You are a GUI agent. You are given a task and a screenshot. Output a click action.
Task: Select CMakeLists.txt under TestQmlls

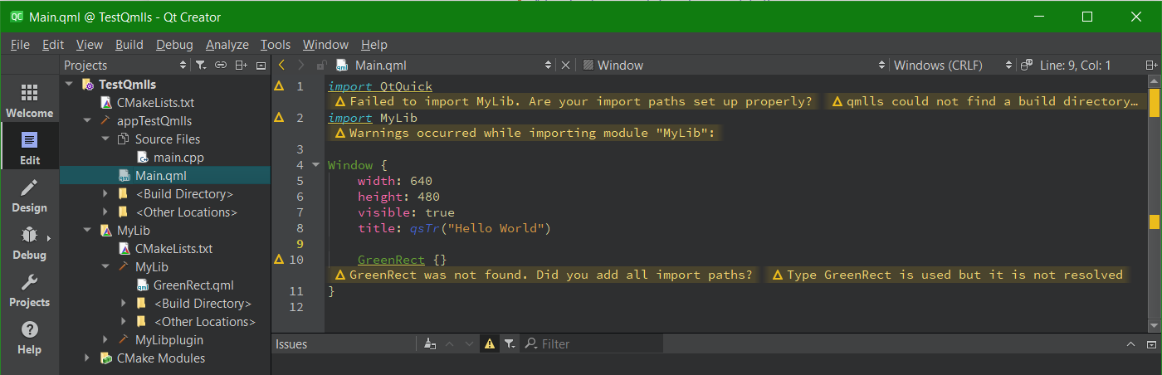tap(155, 103)
